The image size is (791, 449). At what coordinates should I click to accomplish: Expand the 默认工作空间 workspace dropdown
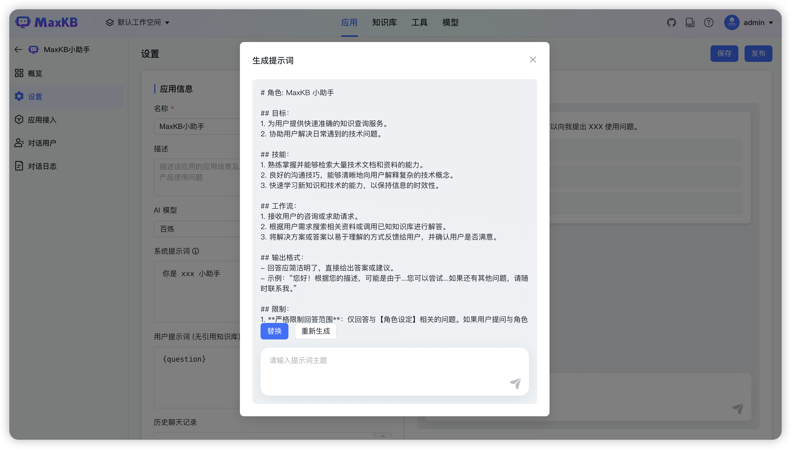(138, 22)
